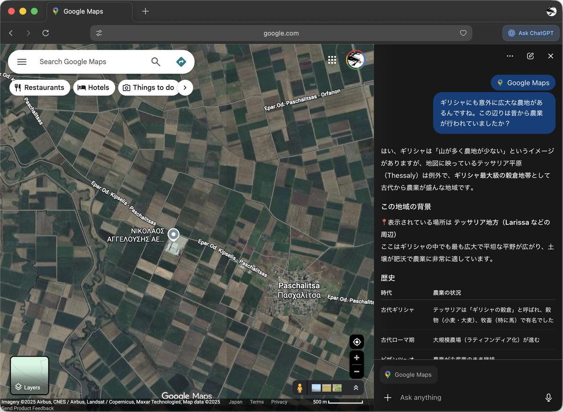Screen dimensions: 563x412
Task: Go forward in browser history
Action: 28,33
